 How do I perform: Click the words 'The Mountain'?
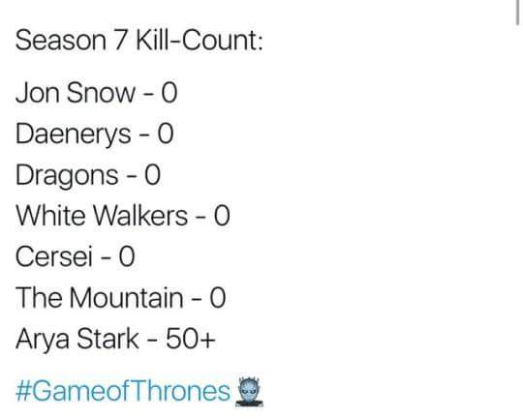click(x=100, y=297)
